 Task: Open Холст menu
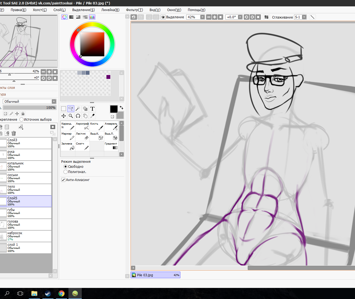click(x=40, y=10)
